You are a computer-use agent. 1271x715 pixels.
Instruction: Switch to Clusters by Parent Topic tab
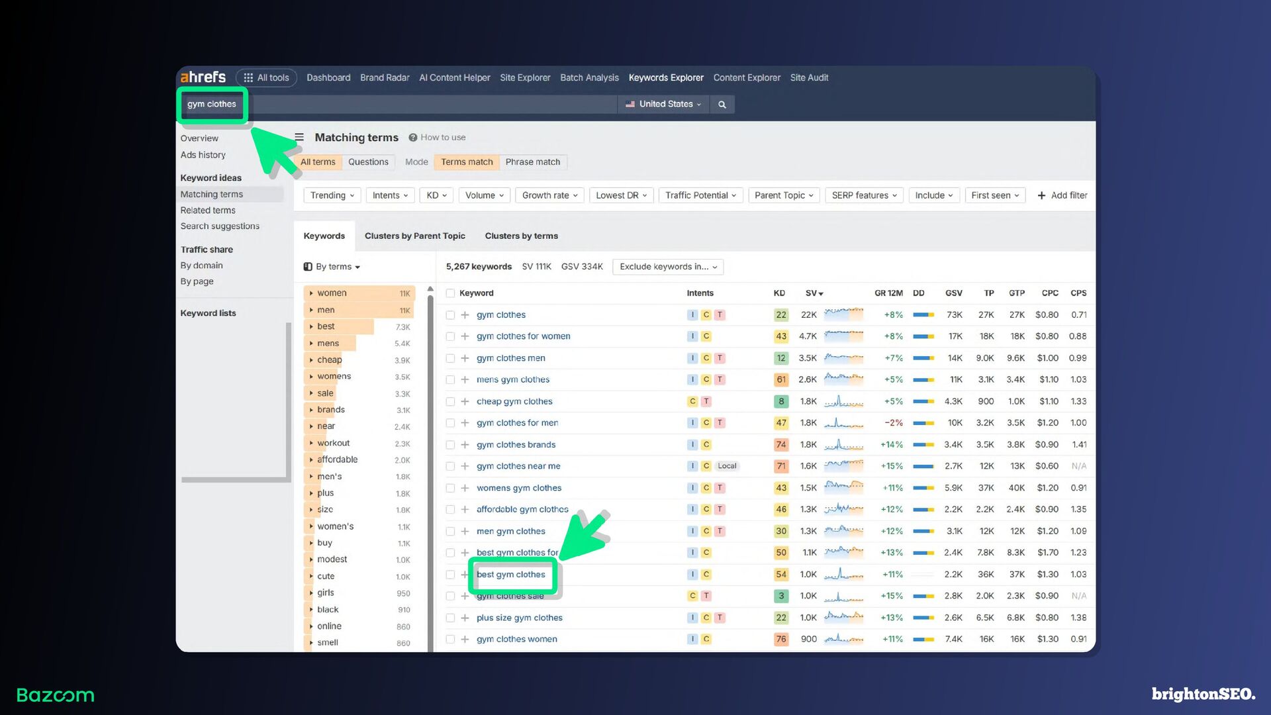(x=414, y=236)
